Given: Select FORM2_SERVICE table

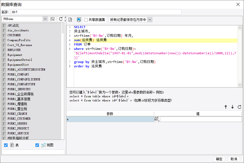Looking at the screenshot, I should coord(18,133).
